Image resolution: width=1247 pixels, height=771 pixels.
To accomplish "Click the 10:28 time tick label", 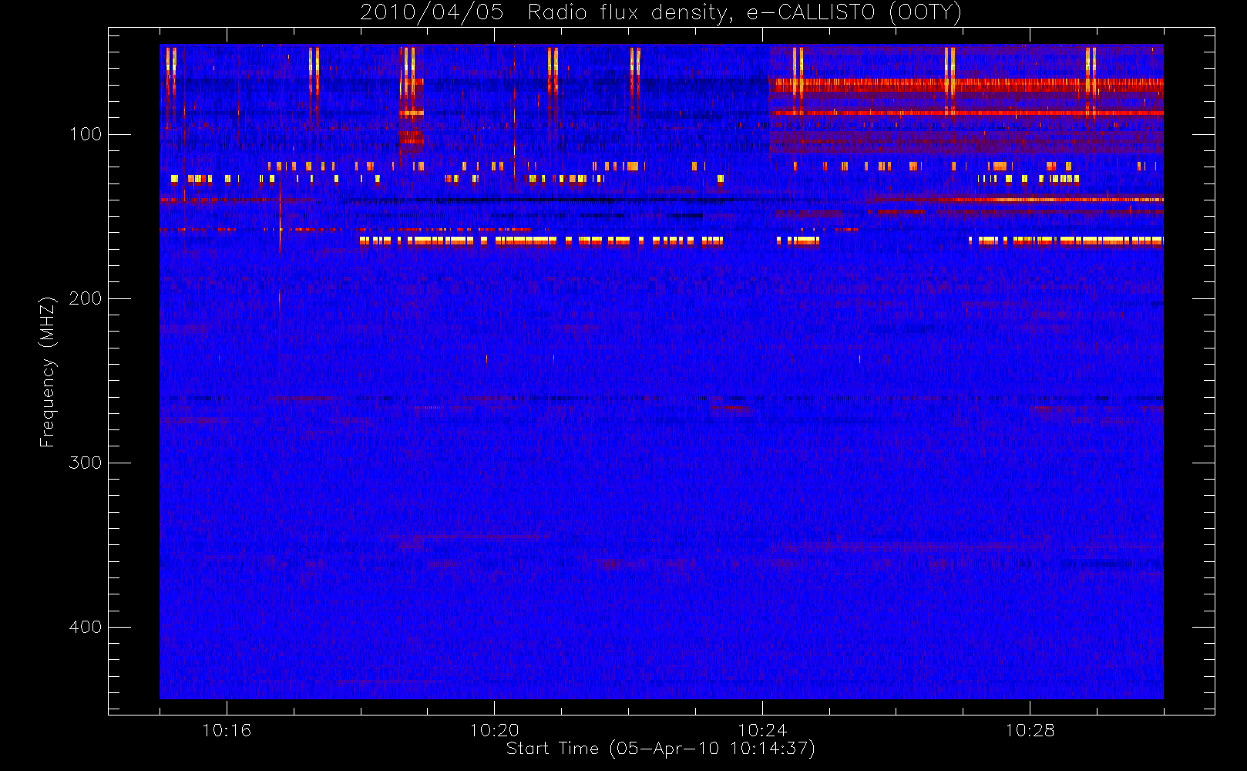I will tap(1030, 730).
